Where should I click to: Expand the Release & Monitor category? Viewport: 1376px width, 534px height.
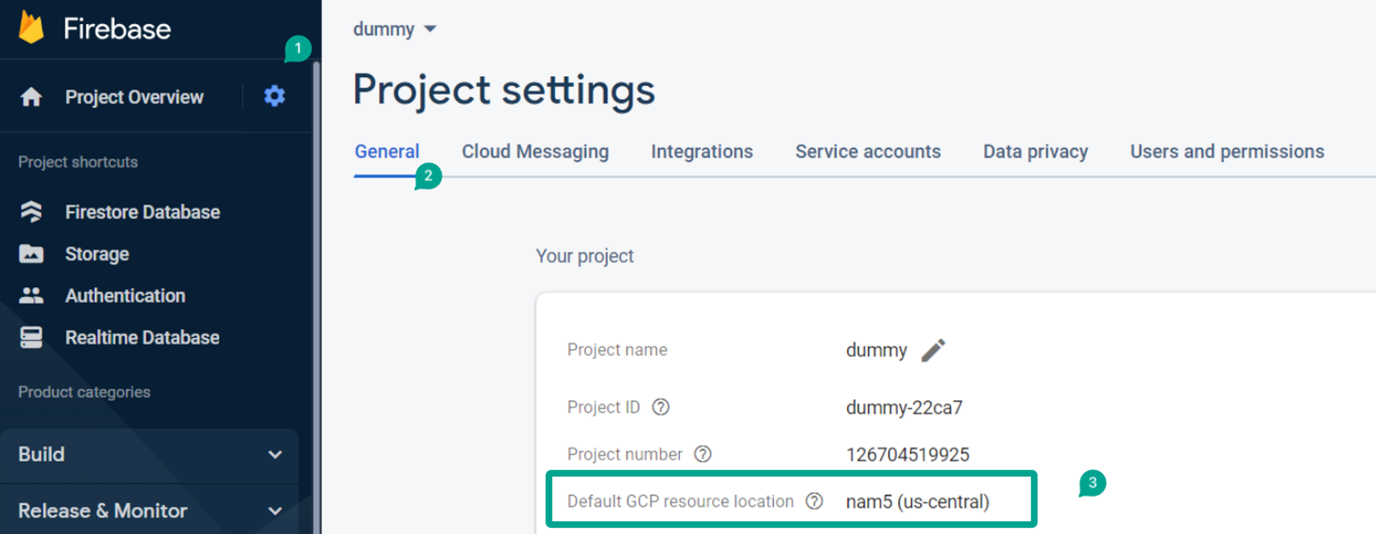149,511
